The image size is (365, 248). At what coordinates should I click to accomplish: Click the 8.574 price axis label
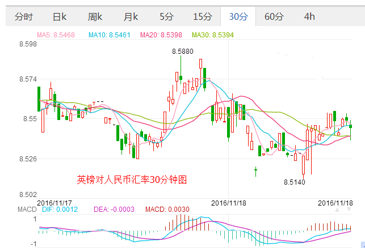pos(28,79)
